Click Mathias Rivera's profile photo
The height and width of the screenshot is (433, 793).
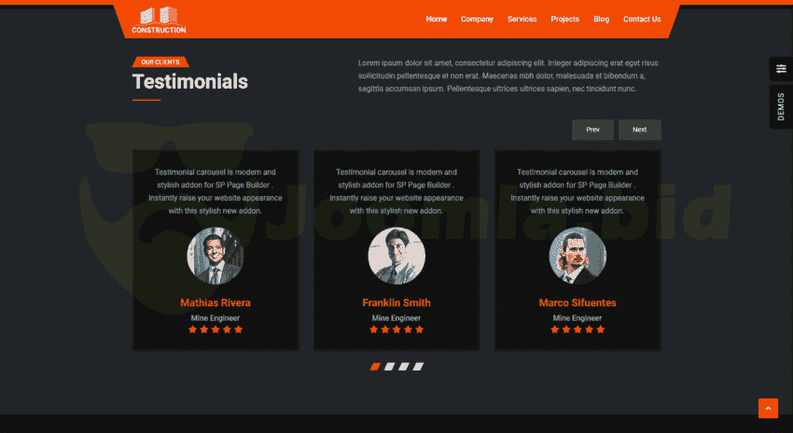click(216, 256)
